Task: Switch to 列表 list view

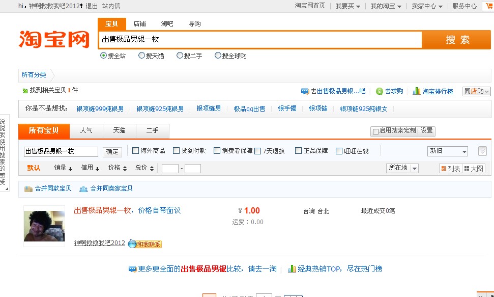Action: (451, 169)
